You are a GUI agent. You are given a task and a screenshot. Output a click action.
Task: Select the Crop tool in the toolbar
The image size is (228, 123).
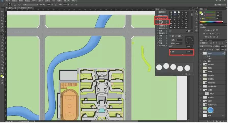coord(2,24)
